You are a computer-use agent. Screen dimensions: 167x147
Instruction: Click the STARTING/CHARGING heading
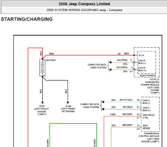(27, 19)
